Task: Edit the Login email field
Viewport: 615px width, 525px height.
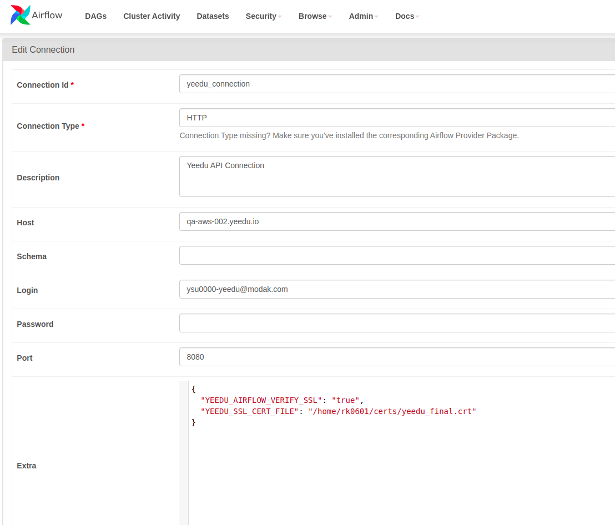Action: pos(397,289)
